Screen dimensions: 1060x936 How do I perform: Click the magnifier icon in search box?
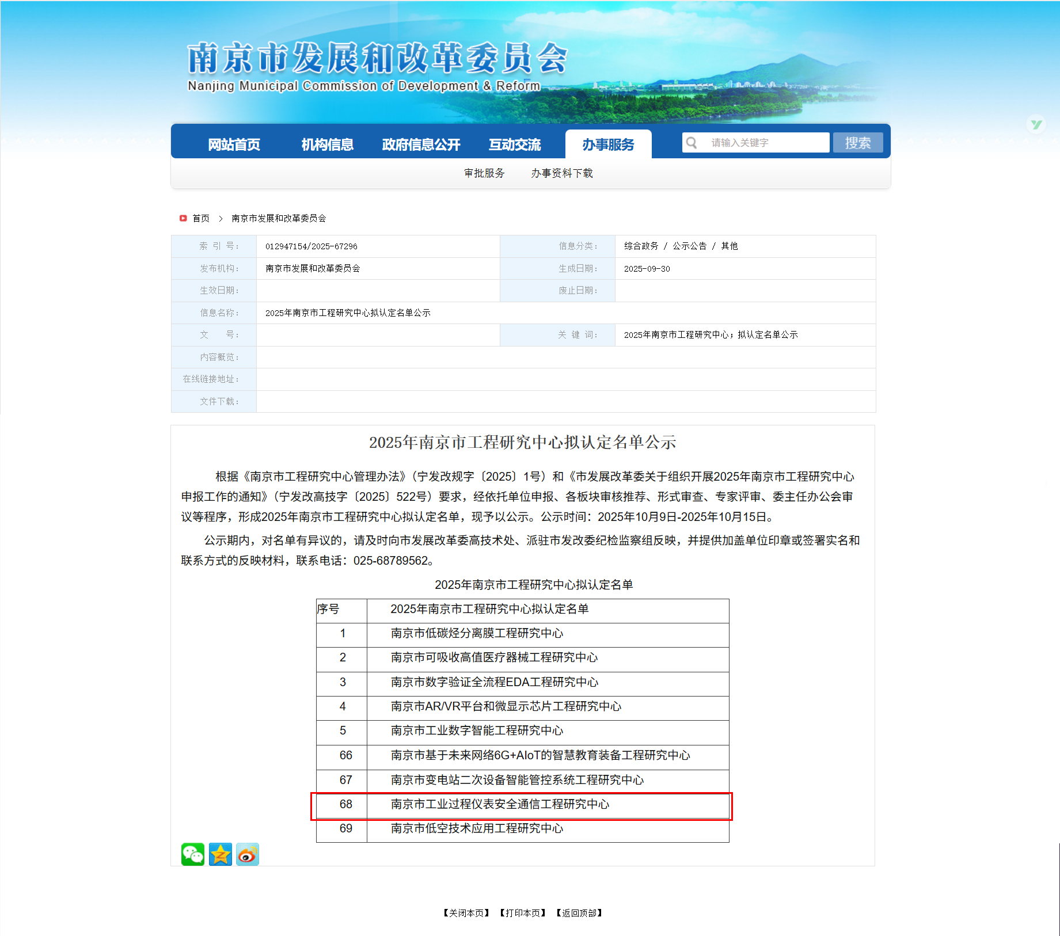692,143
